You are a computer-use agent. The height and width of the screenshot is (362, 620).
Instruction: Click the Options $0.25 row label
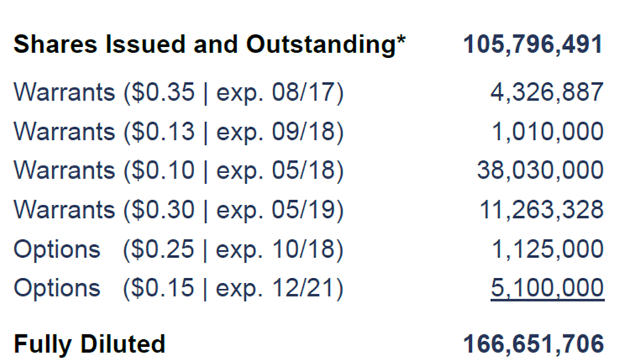tap(178, 249)
